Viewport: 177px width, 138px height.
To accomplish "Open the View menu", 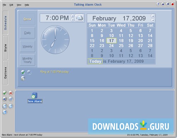I will [x=19, y=5].
